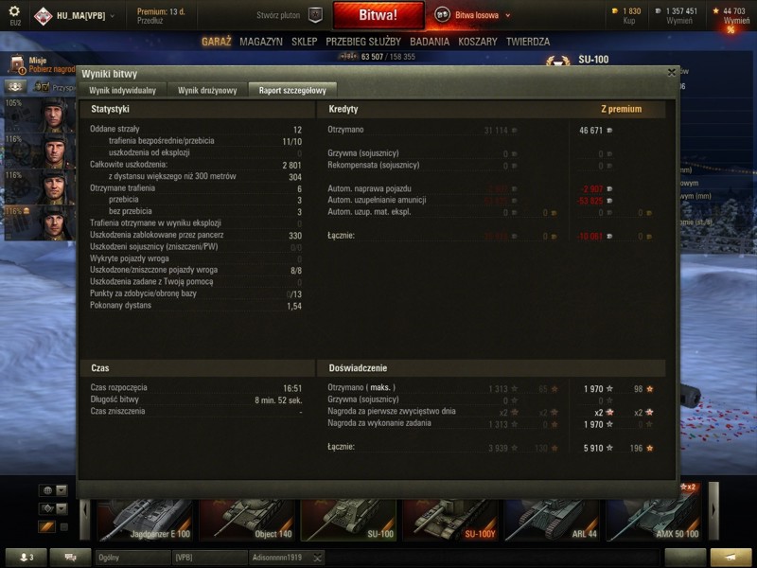
Task: Switch to the Wynik drużynowy tab
Action: [207, 90]
